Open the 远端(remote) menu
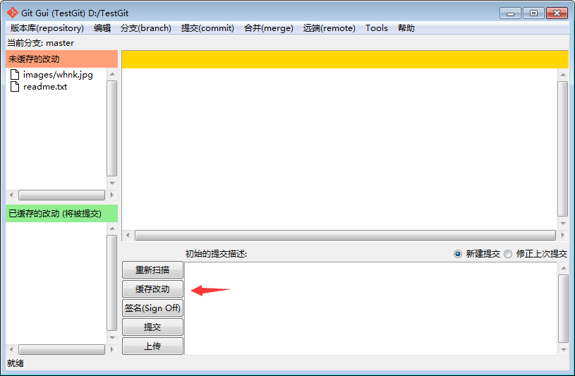Screen dimensions: 575x376 pyautogui.click(x=329, y=28)
